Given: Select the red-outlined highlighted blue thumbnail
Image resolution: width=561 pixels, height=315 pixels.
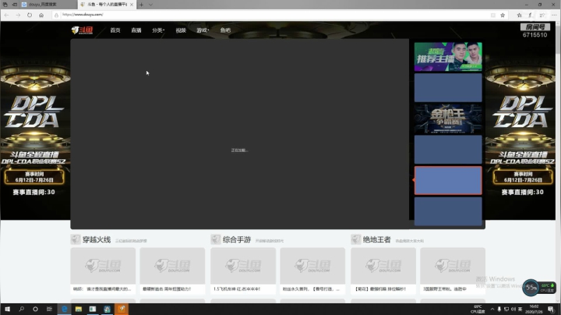Looking at the screenshot, I should (x=448, y=180).
